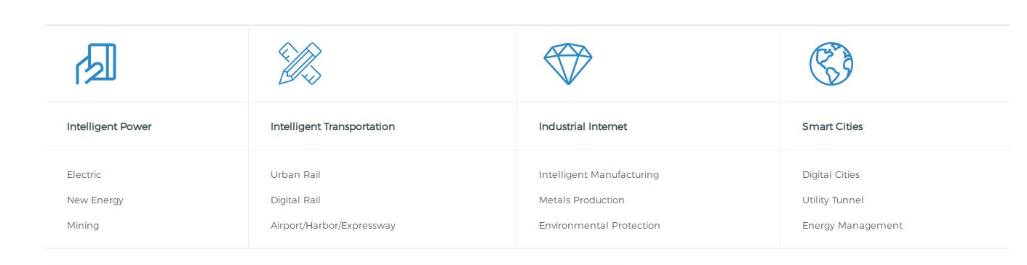This screenshot has height=265, width=1027.
Task: Click the pencil and ruler icon
Action: point(300,64)
